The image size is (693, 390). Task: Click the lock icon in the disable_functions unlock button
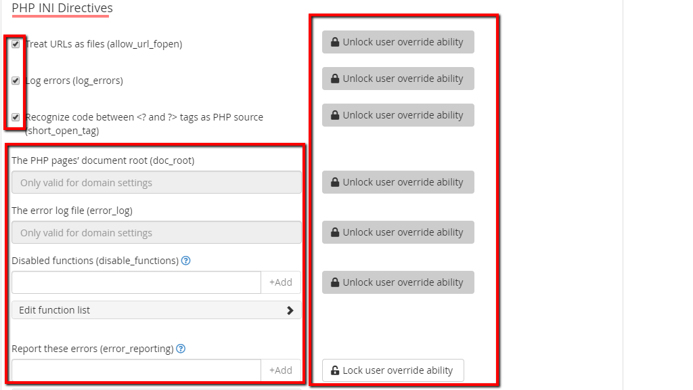335,282
